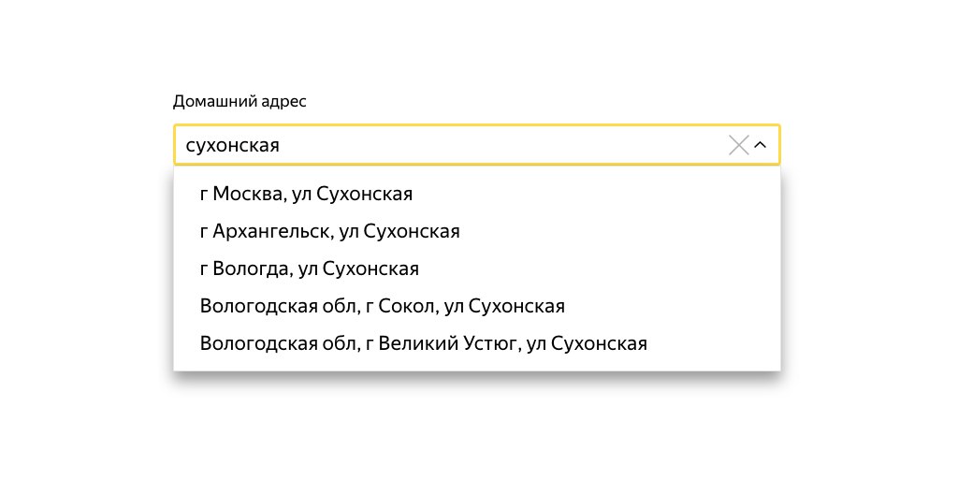Pick the Moscow street option in the dropdown

[307, 194]
